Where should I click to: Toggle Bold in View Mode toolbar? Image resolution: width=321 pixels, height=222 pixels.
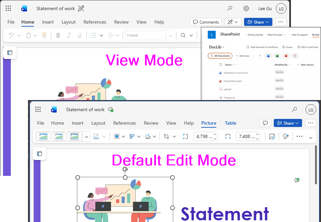pyautogui.click(x=58, y=35)
